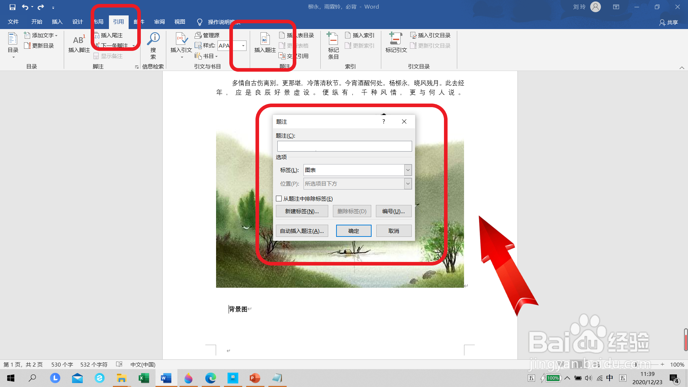Click the zoom in plus button

coord(663,364)
